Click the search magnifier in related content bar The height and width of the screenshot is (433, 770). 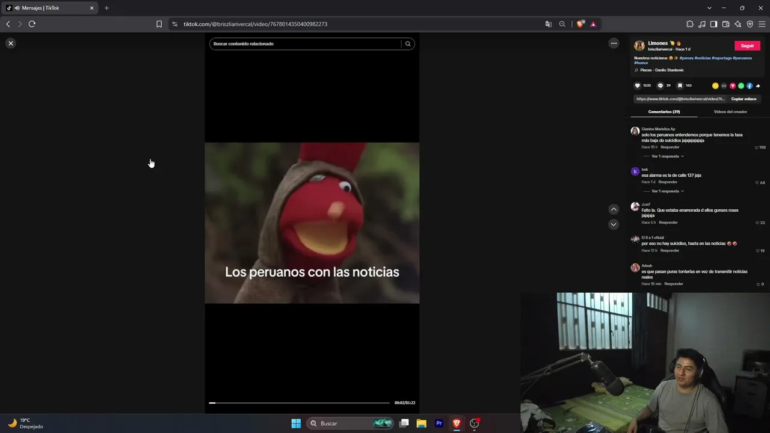(408, 43)
